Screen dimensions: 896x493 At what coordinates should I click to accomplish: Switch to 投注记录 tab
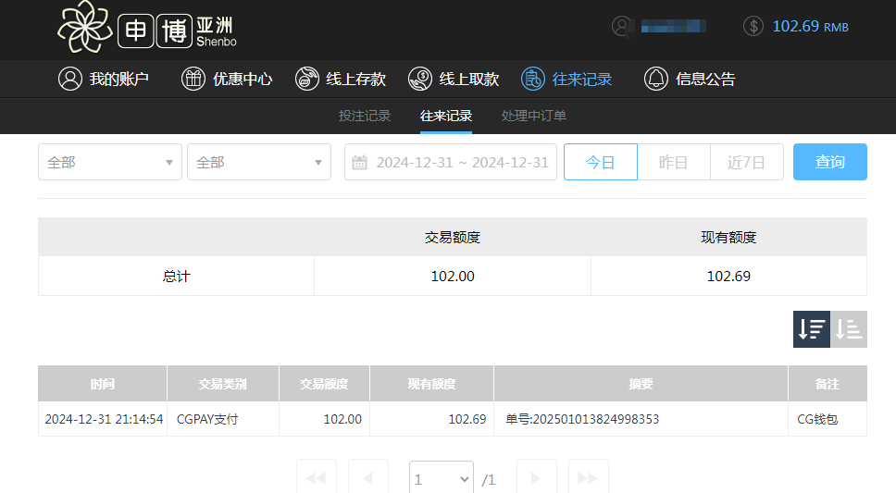pyautogui.click(x=365, y=116)
